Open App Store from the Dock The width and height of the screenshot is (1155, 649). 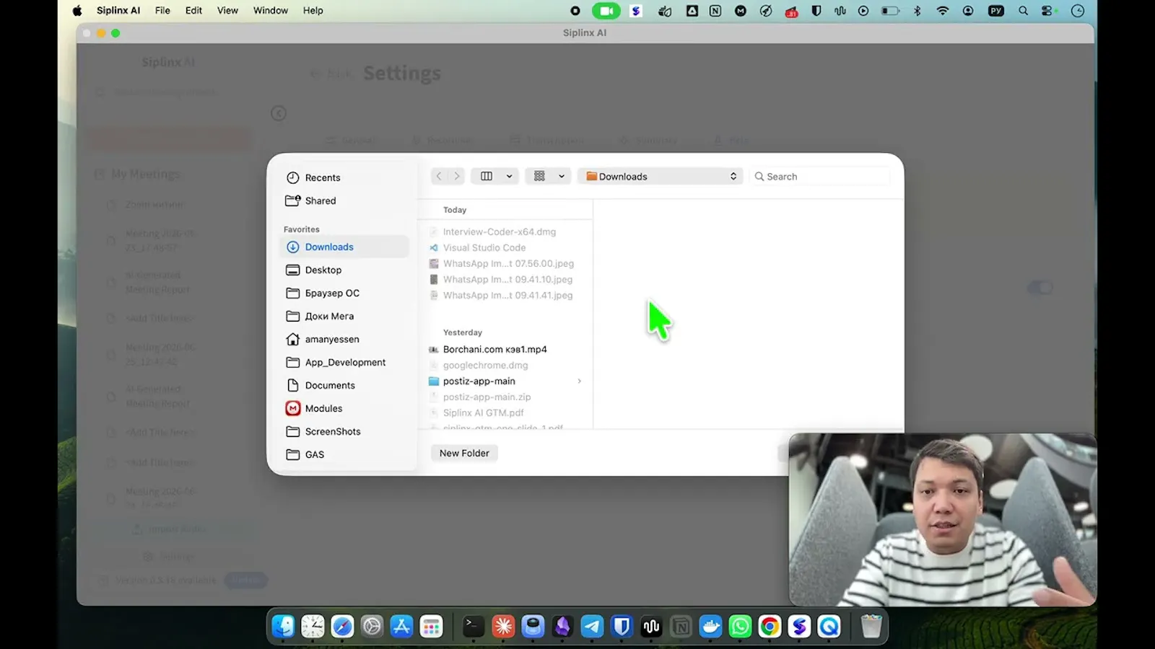click(x=401, y=626)
